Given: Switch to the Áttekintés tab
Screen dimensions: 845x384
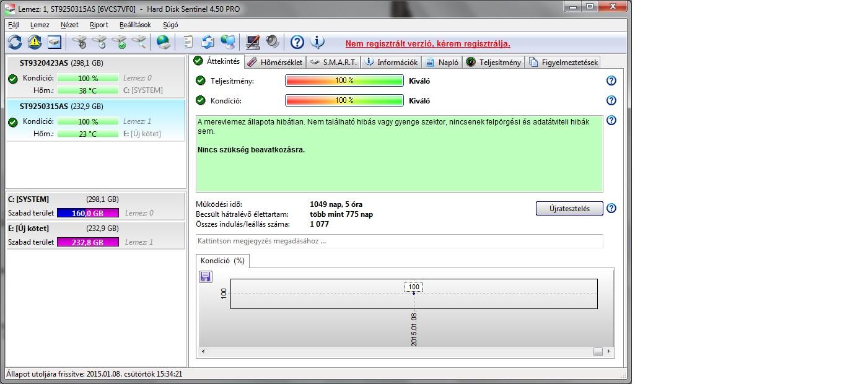Looking at the screenshot, I should [216, 61].
